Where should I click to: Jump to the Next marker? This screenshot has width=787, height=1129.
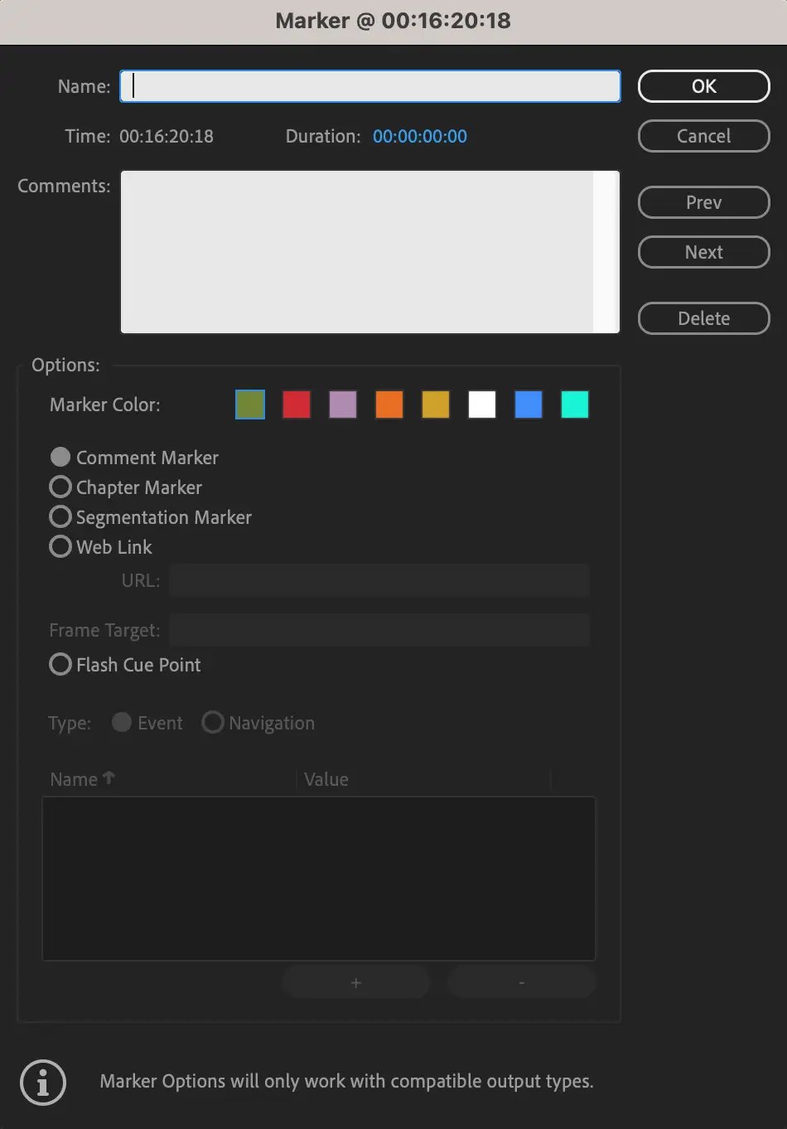pos(703,252)
